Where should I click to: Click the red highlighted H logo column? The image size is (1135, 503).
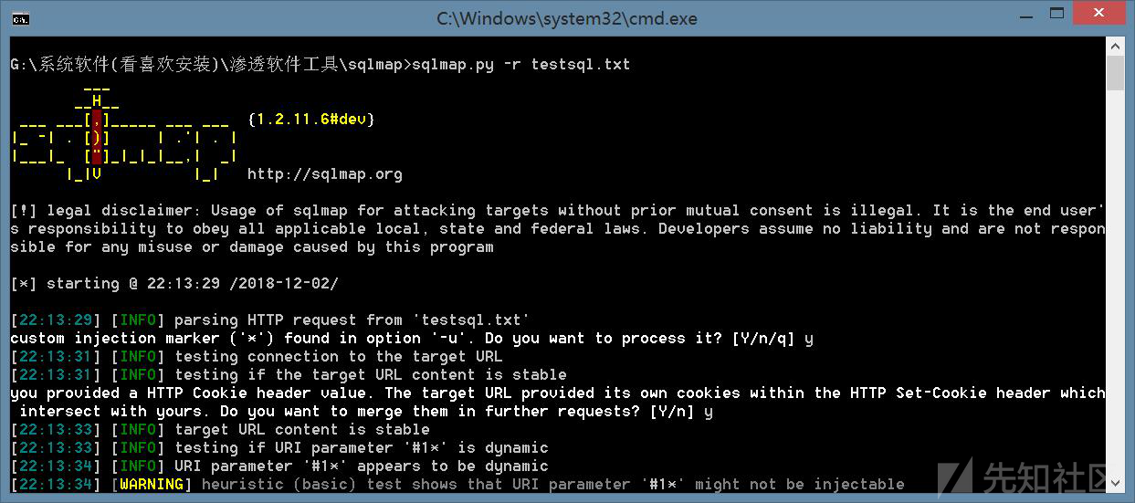97,137
